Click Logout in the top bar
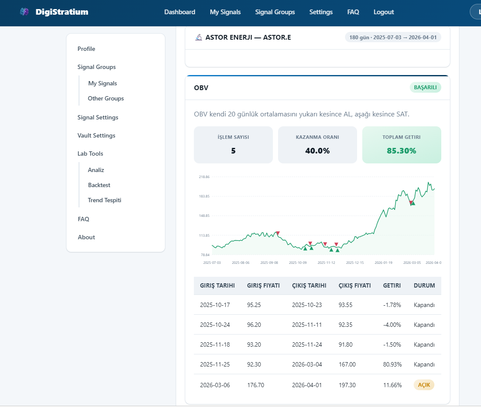The height and width of the screenshot is (407, 481). click(383, 12)
